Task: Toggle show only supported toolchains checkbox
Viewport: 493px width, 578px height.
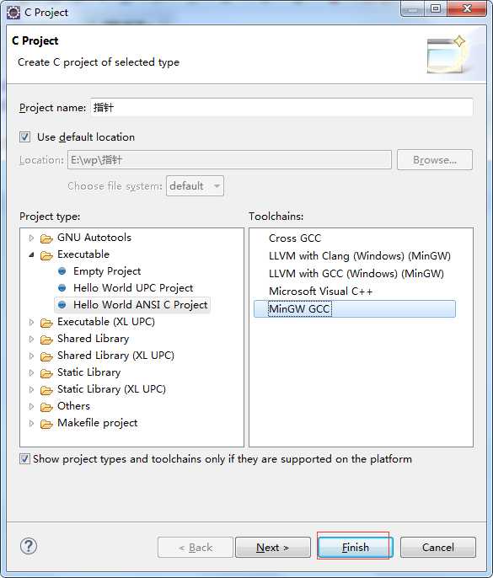Action: (x=24, y=459)
